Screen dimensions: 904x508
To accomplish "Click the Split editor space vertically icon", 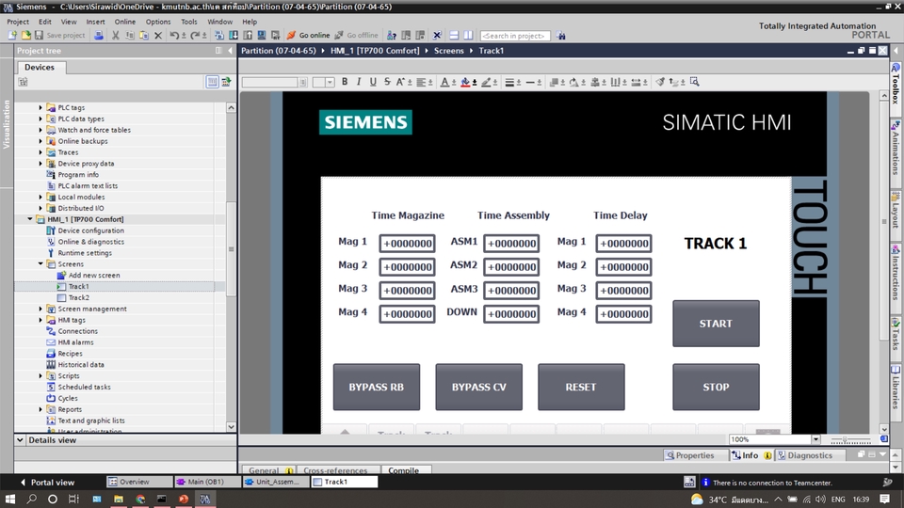I will coord(468,35).
